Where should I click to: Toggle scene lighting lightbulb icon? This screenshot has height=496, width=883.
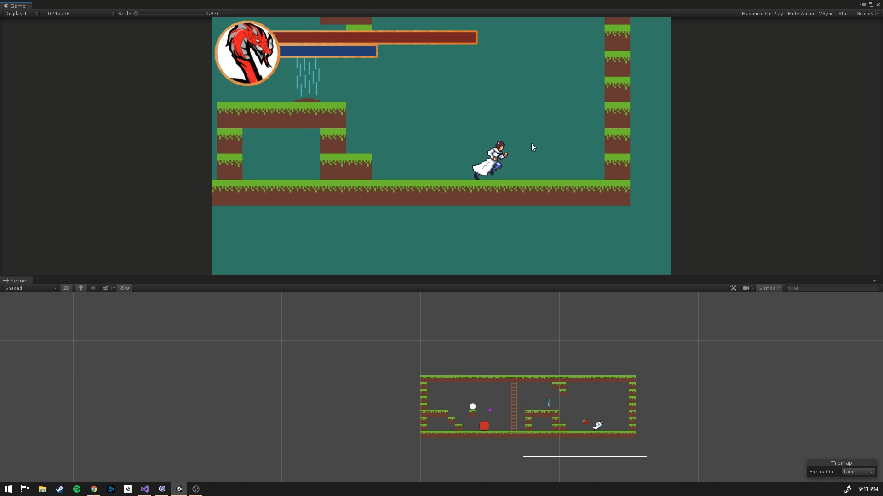[81, 288]
